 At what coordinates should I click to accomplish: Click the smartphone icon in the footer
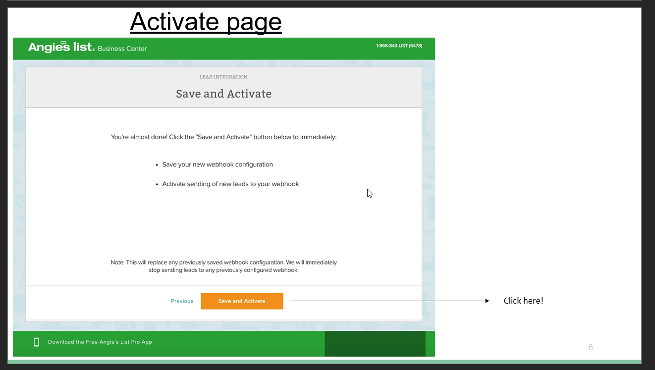(x=36, y=342)
